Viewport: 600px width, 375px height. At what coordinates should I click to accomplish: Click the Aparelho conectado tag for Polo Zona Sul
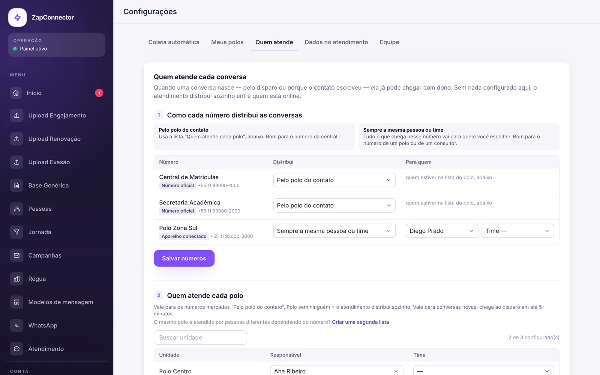(184, 236)
